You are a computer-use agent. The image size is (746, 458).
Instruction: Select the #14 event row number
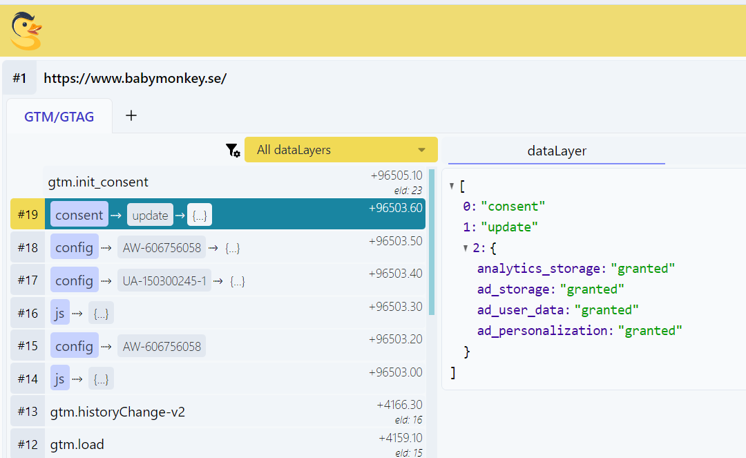tap(28, 379)
